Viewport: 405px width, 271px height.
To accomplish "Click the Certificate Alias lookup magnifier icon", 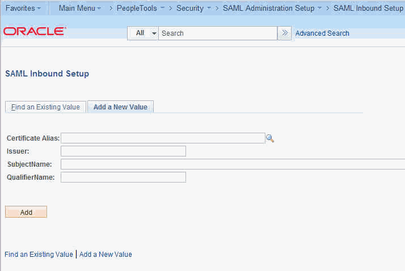I will 270,138.
